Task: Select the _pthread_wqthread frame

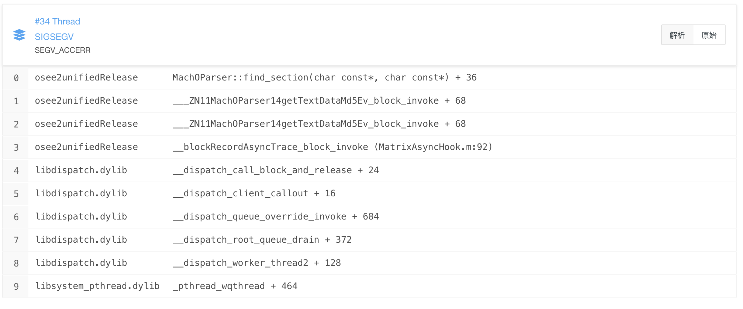Action: 235,286
